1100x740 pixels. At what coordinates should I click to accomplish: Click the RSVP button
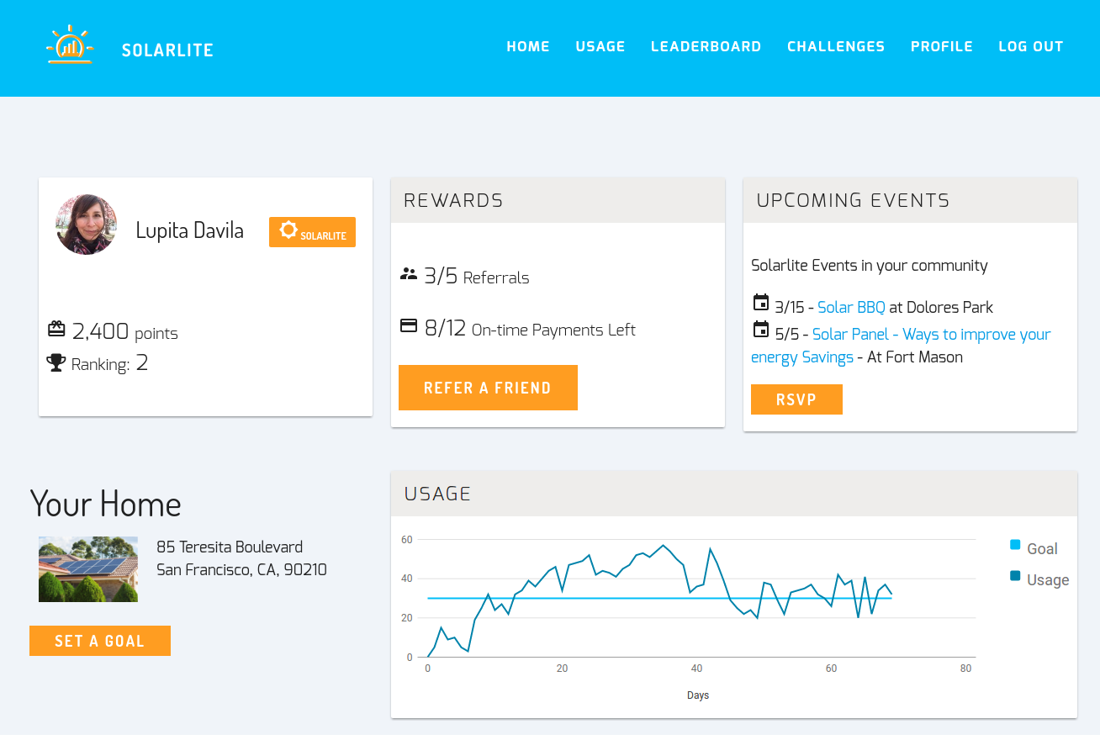pyautogui.click(x=796, y=399)
